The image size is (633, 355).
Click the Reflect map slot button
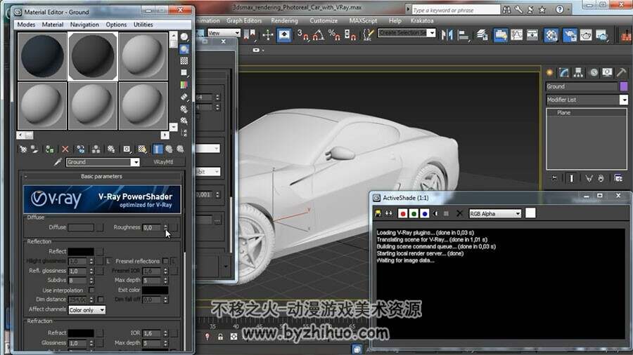coord(99,252)
